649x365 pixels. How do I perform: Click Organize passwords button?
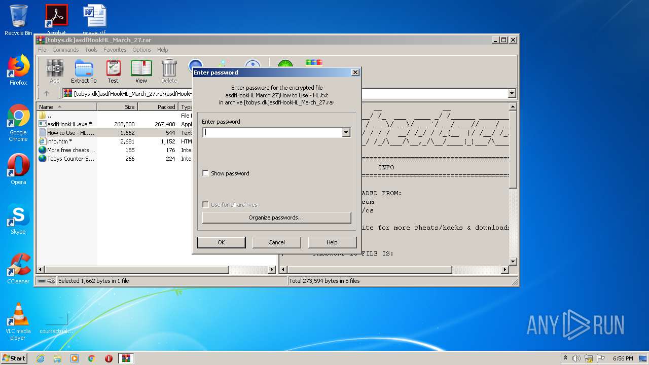(276, 217)
